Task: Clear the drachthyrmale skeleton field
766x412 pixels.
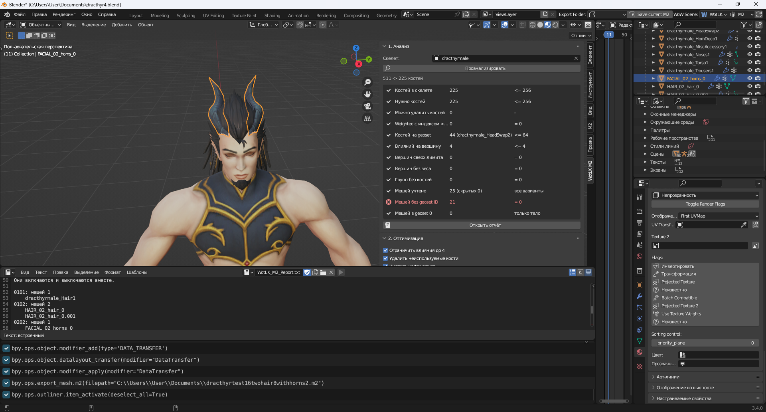Action: click(576, 58)
